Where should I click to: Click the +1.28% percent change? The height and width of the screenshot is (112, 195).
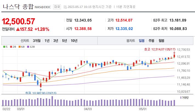coord(42,29)
